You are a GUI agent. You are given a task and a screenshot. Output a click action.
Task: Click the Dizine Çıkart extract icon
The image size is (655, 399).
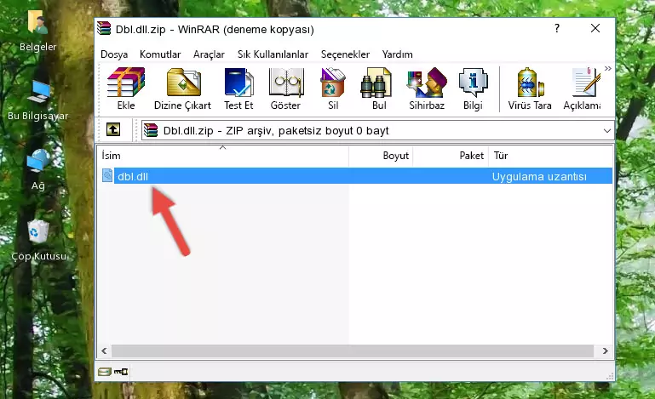coord(182,88)
